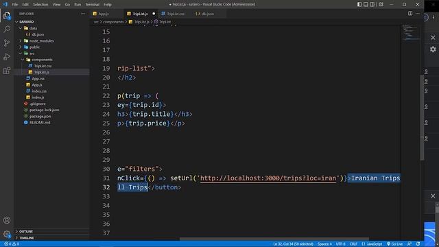Click Spaces: 4 indentation status
Viewport: 439px width, 247px height.
pyautogui.click(x=324, y=244)
